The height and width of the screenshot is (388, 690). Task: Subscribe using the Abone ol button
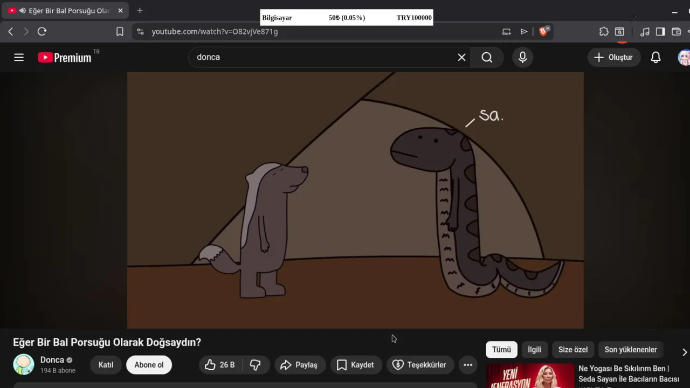(149, 365)
